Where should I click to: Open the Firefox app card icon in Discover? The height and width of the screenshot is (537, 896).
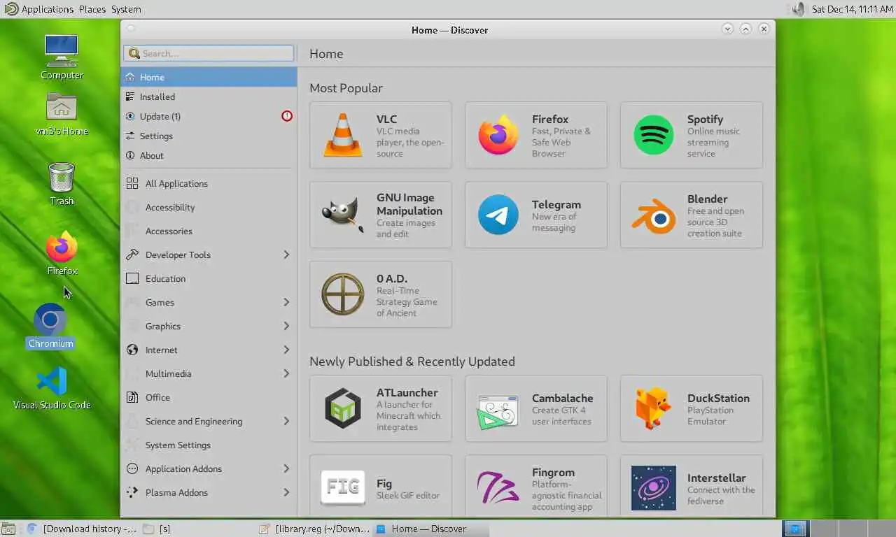[498, 135]
